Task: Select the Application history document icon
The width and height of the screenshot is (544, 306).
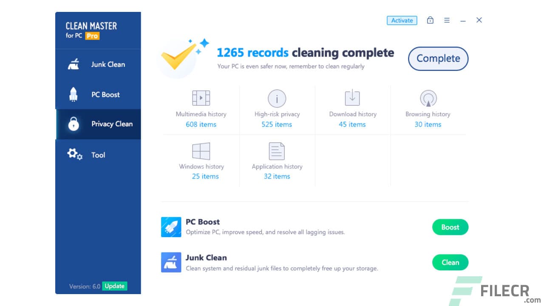Action: [x=277, y=151]
